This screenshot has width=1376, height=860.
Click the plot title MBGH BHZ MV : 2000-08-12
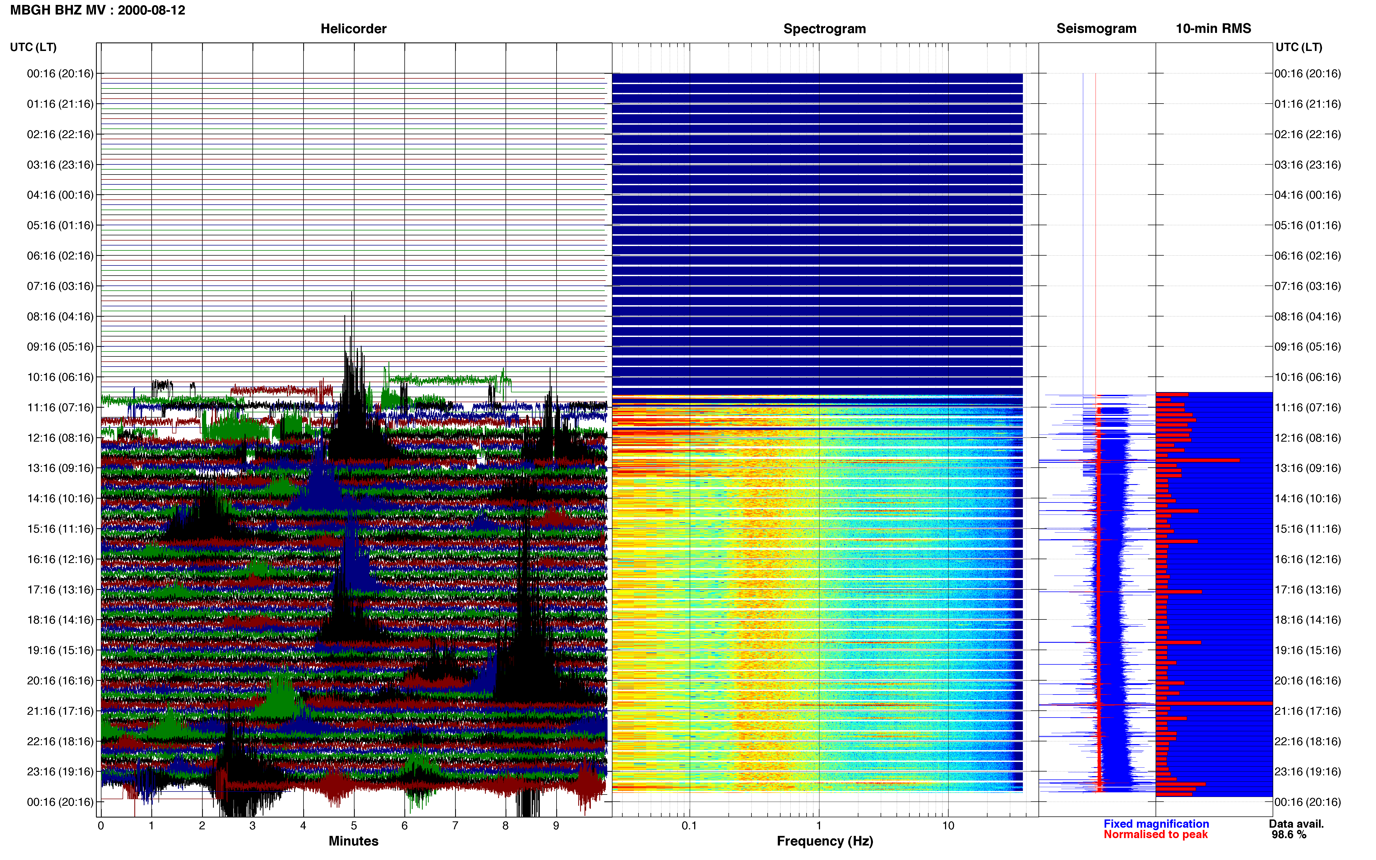(x=97, y=10)
